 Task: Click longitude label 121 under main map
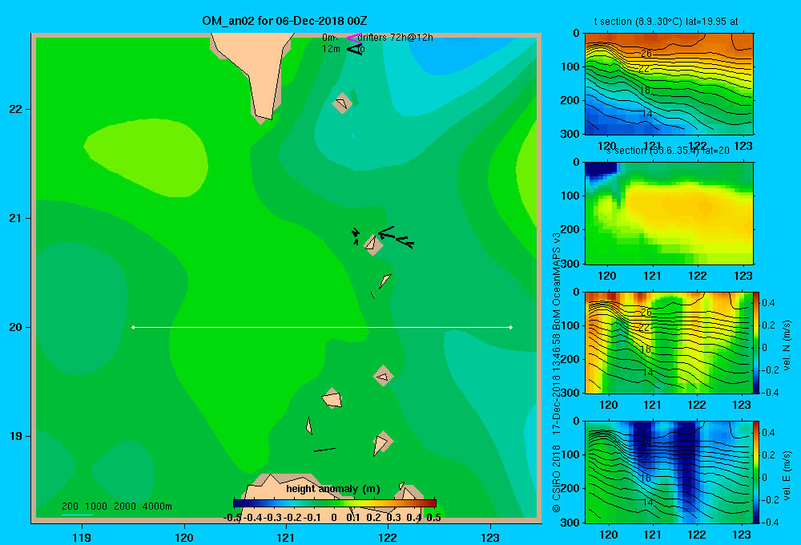(x=286, y=537)
